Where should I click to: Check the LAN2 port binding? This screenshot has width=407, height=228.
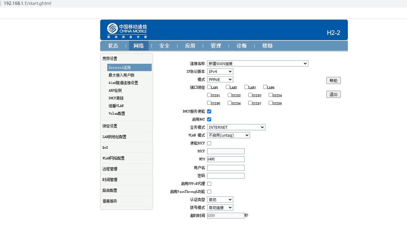coord(228,87)
